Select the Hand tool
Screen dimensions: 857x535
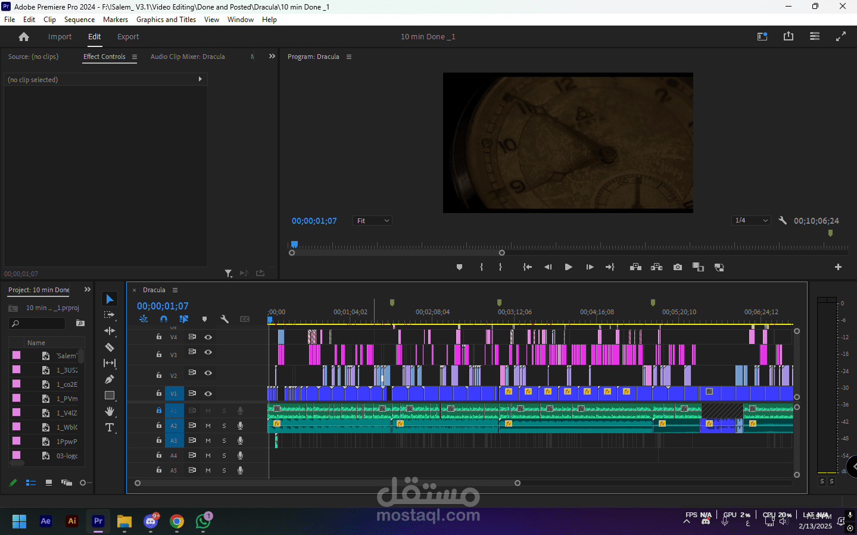110,411
